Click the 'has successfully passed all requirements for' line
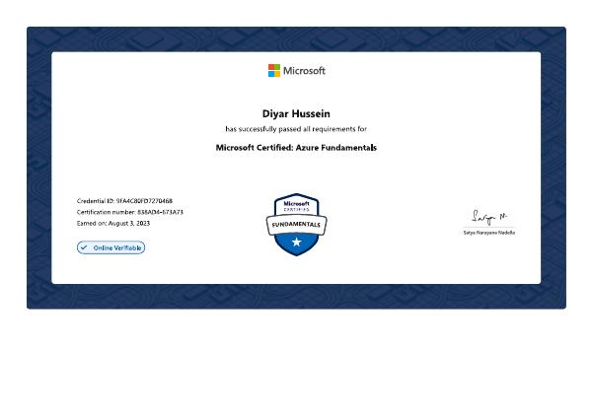 coord(296,129)
